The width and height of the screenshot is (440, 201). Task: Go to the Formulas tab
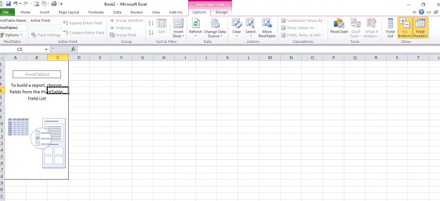[96, 12]
